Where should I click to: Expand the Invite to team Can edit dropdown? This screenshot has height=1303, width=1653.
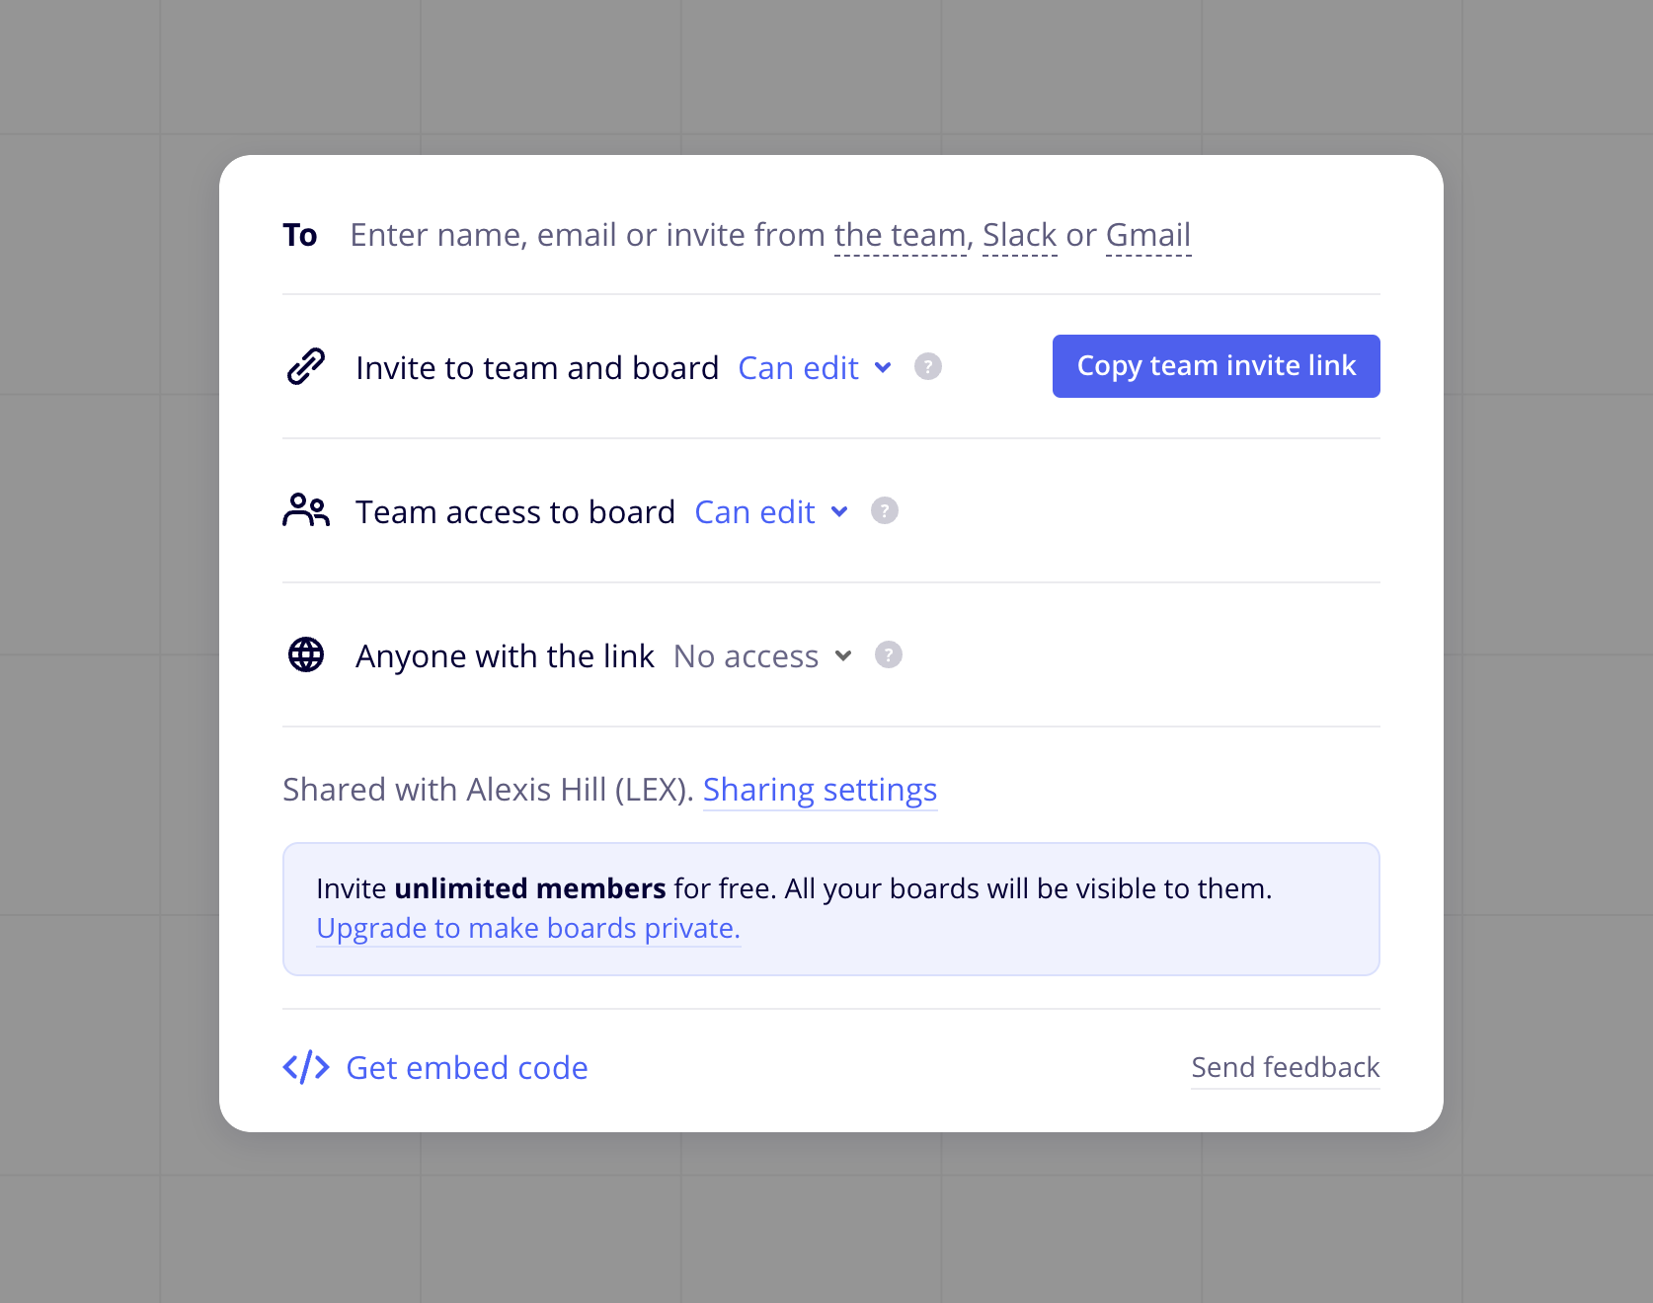(815, 367)
